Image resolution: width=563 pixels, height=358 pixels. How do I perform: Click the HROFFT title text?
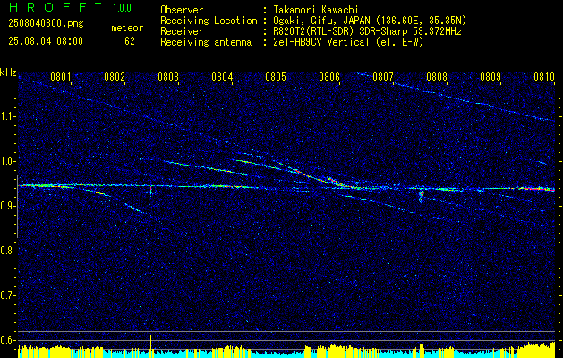(x=55, y=7)
